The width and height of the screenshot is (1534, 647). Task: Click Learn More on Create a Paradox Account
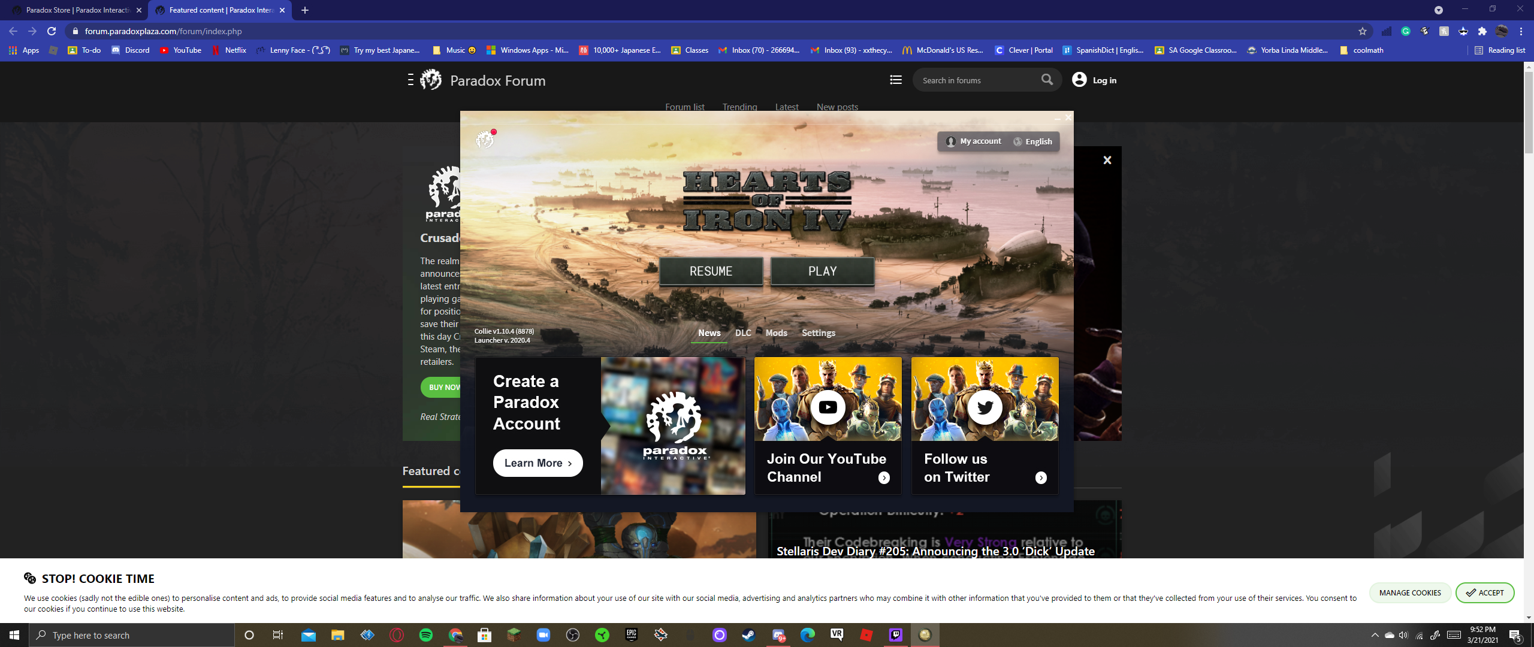click(x=537, y=463)
